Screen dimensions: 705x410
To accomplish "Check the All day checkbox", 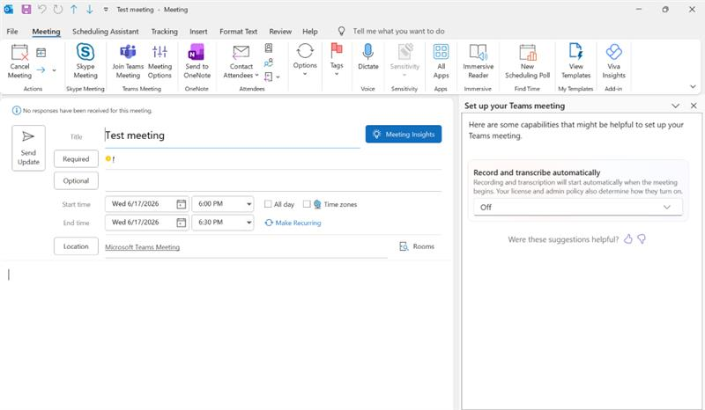I will coord(268,204).
